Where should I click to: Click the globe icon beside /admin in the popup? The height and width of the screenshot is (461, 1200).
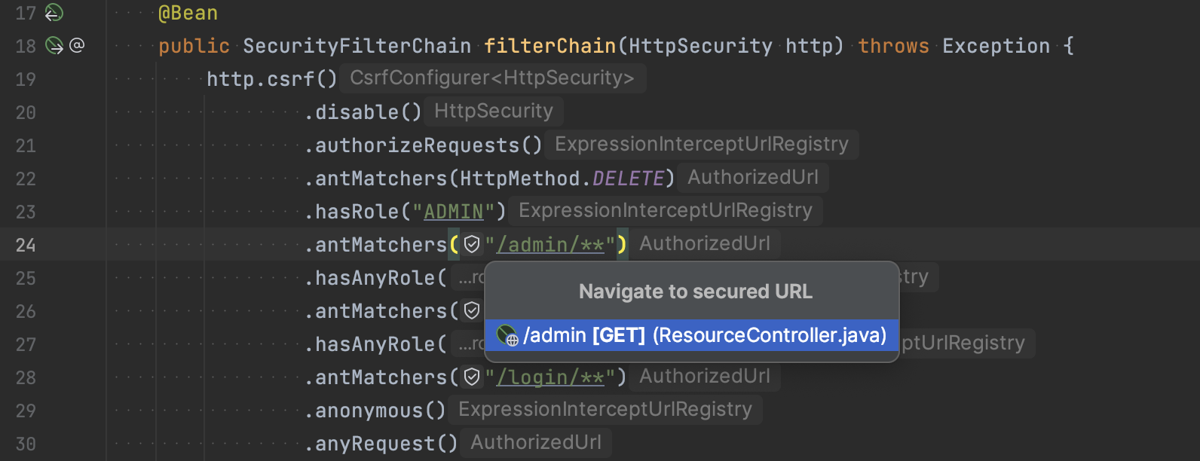click(506, 334)
